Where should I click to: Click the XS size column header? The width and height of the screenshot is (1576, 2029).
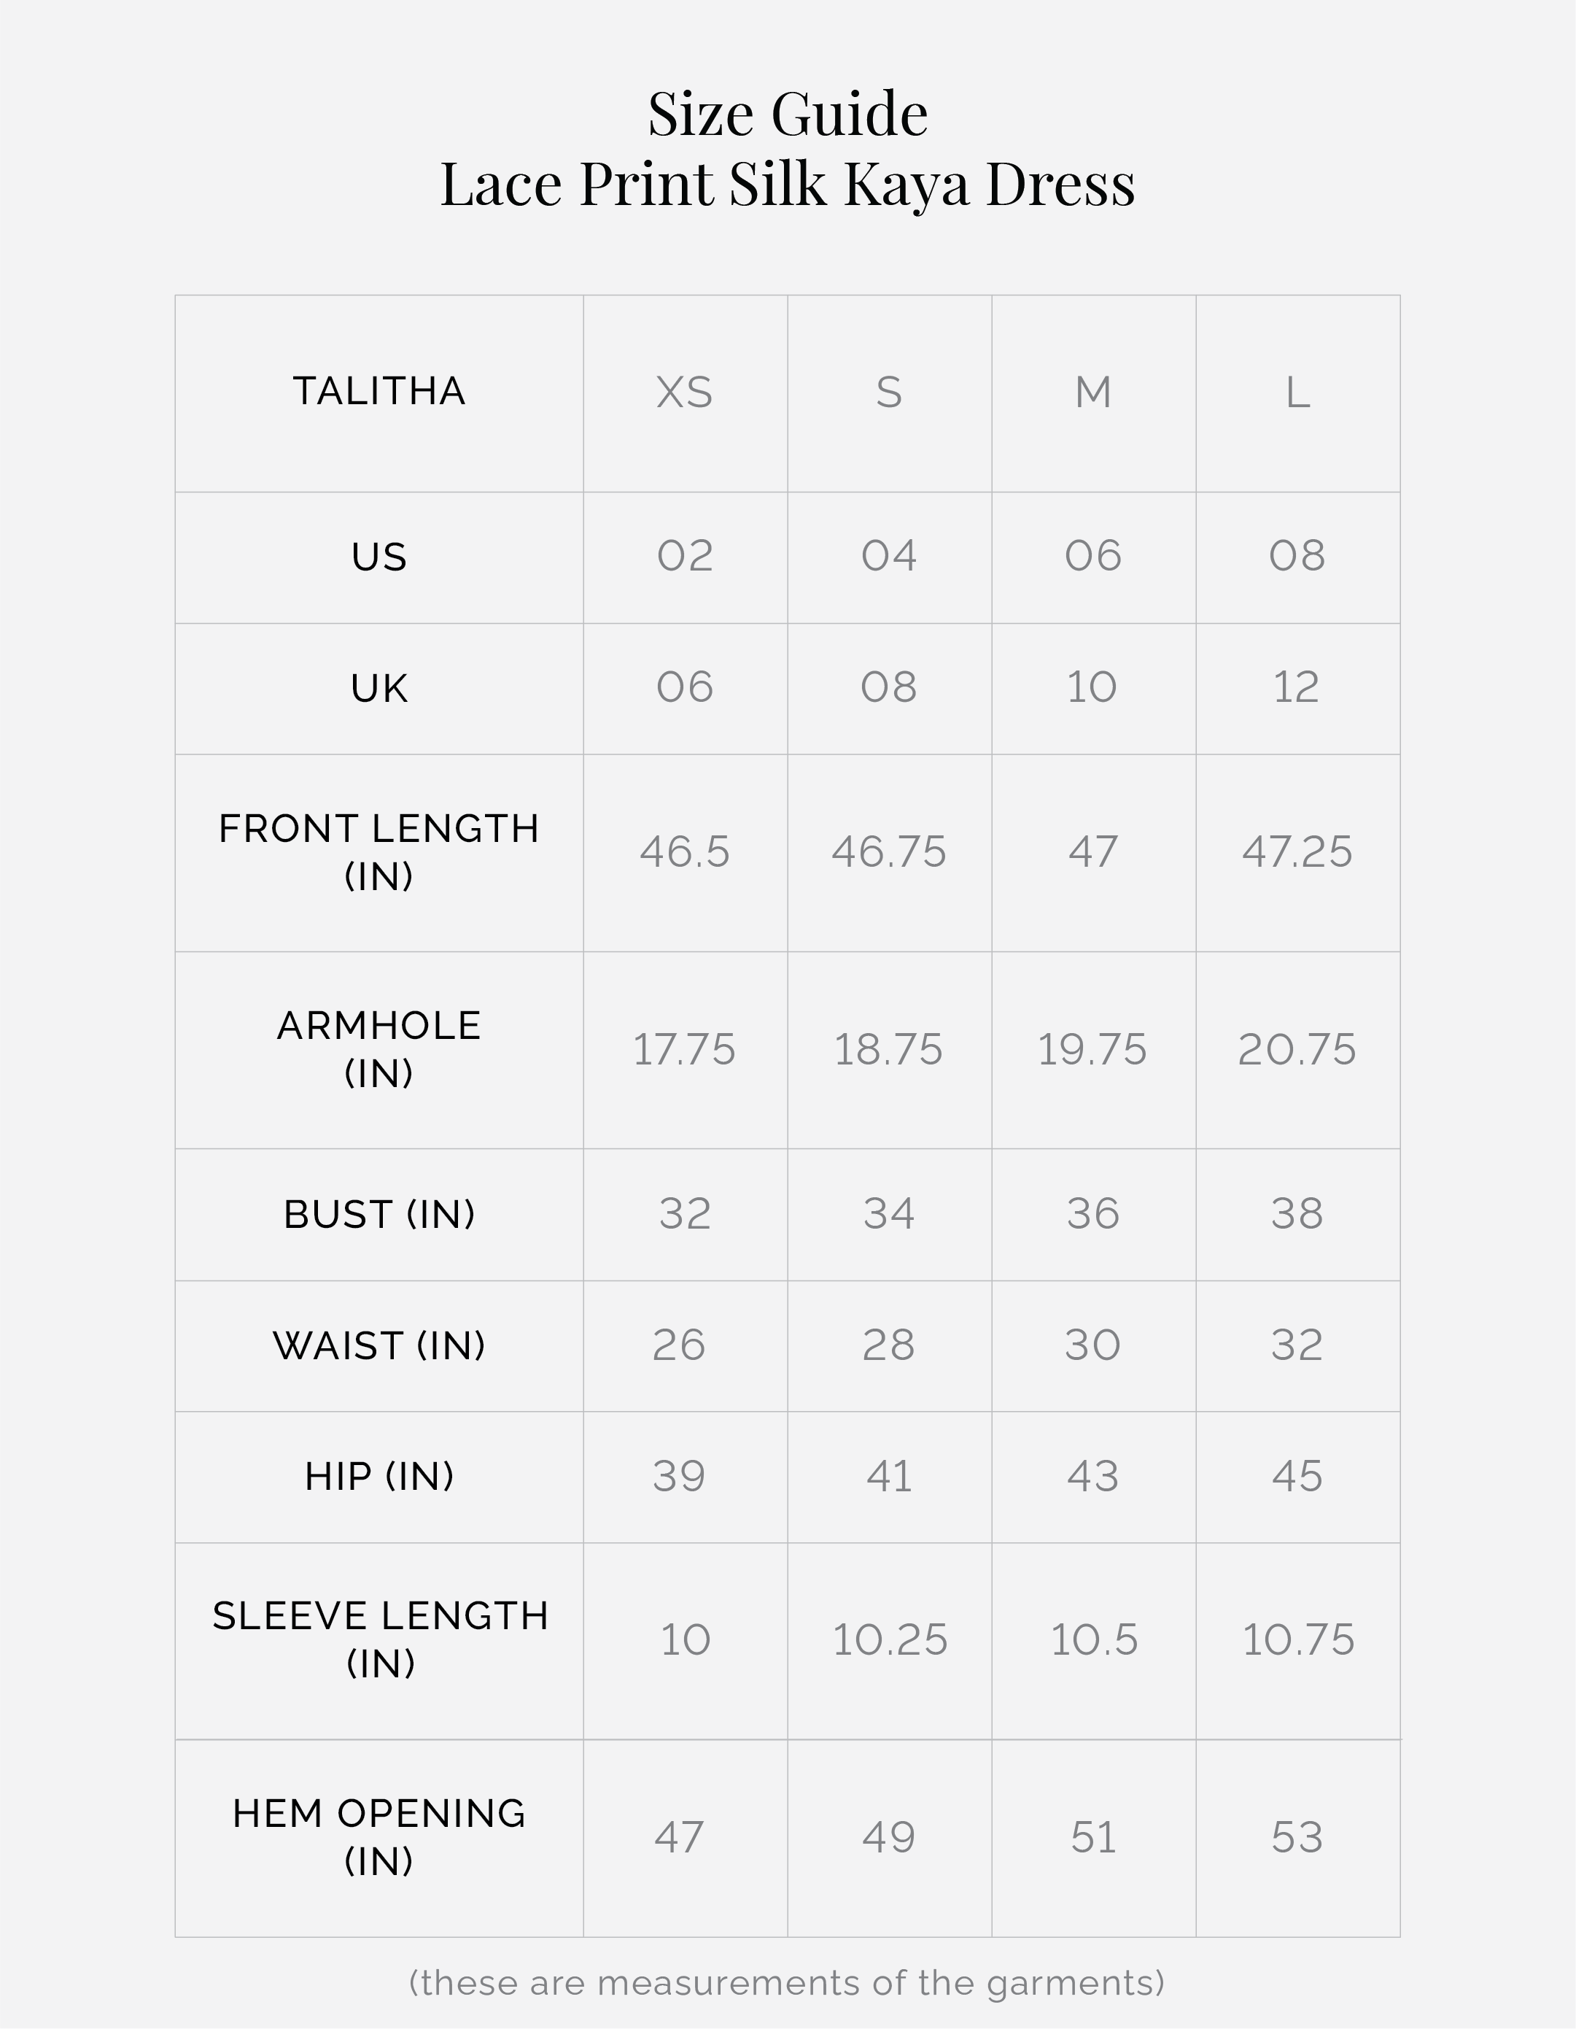pos(685,393)
